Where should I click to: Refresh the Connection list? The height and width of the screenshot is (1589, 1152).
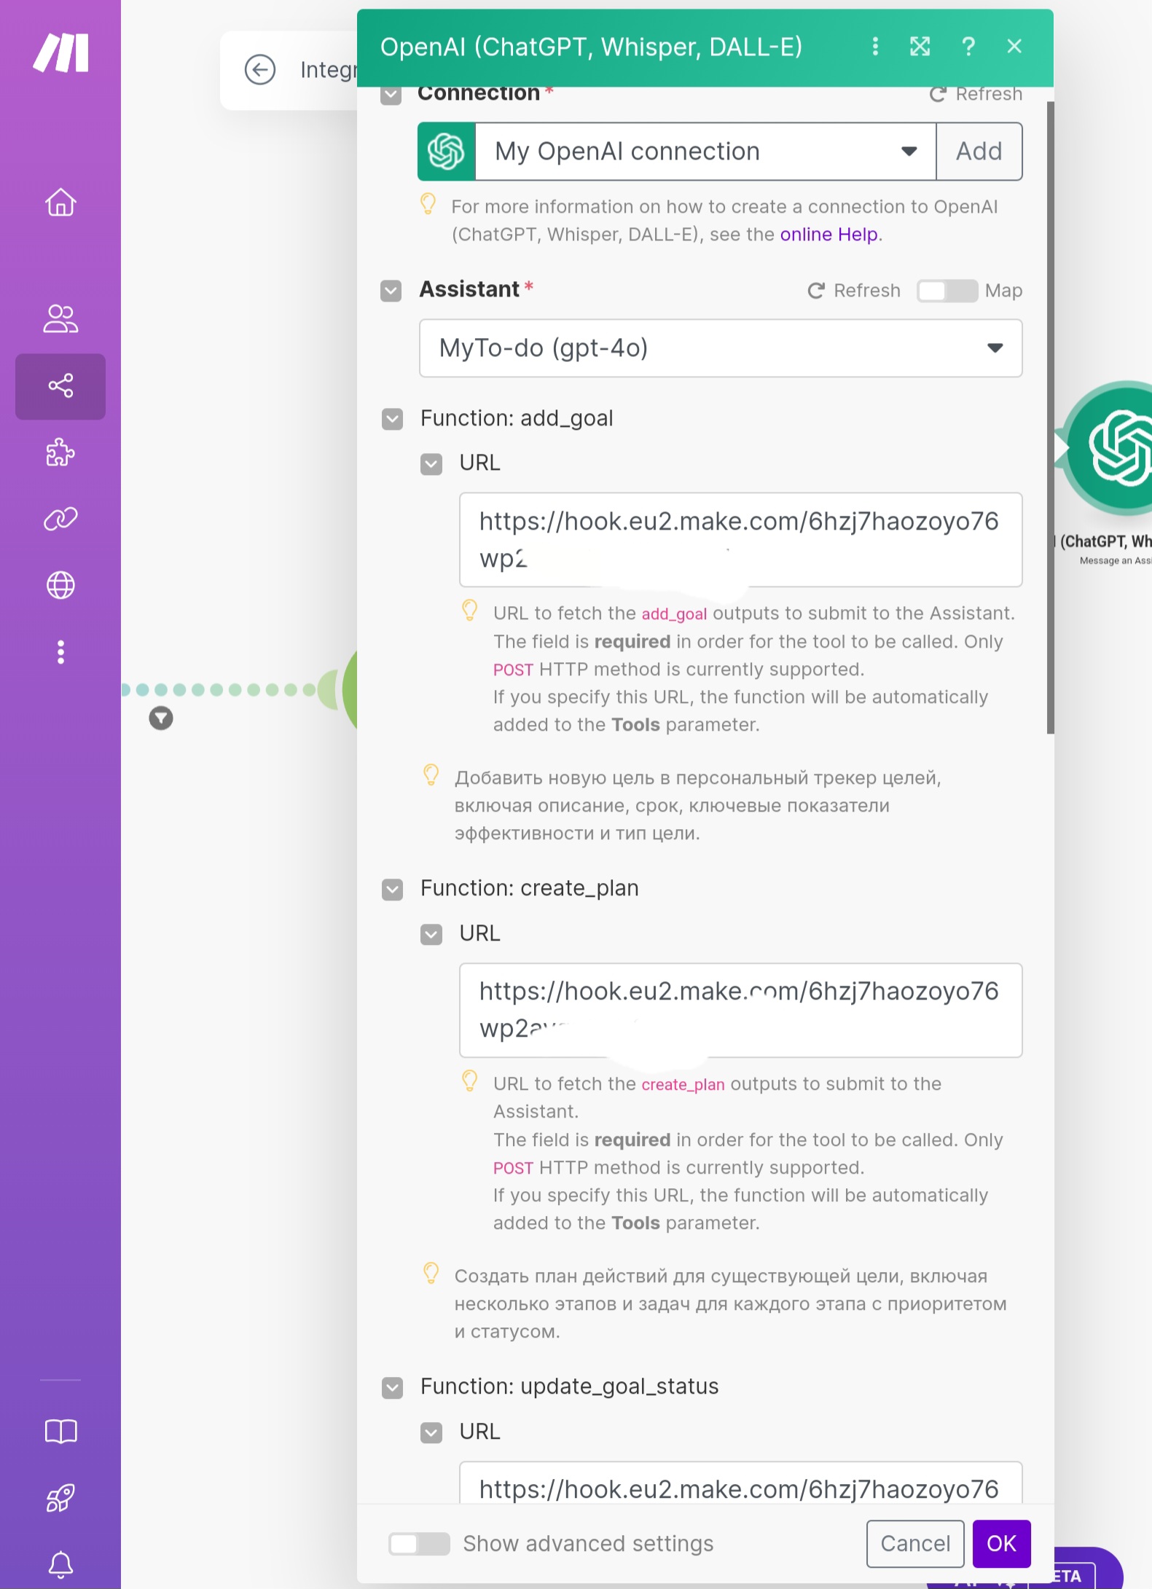pos(976,94)
